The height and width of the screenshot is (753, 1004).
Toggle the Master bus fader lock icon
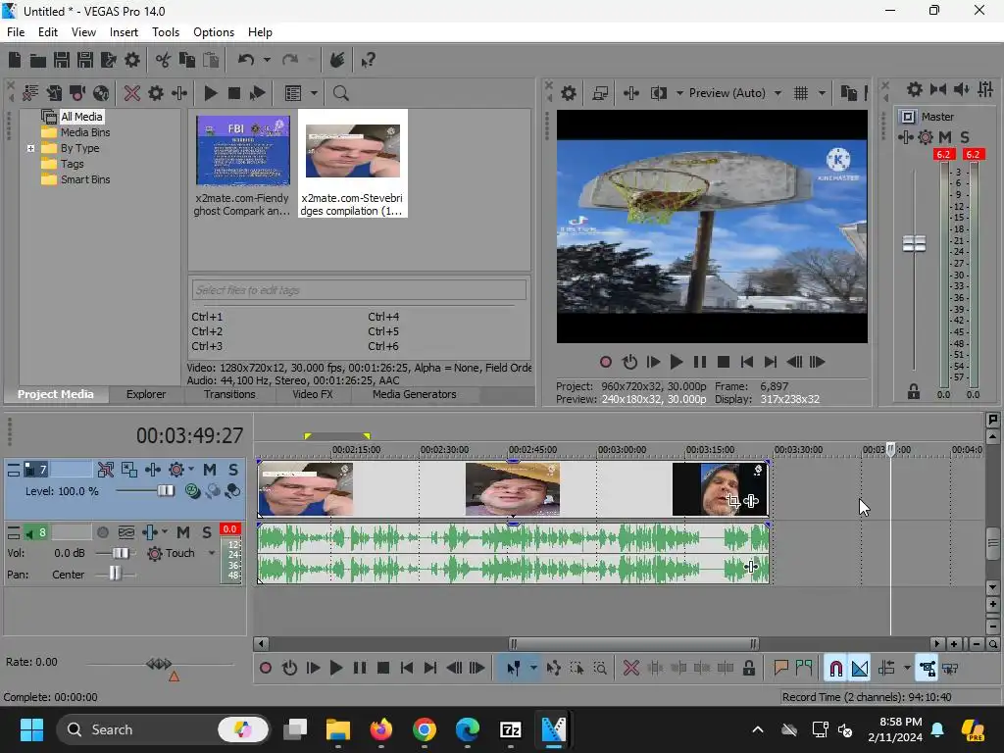point(914,392)
